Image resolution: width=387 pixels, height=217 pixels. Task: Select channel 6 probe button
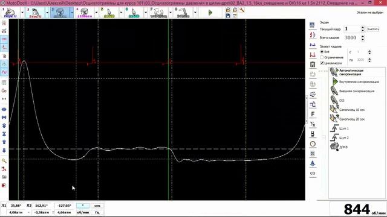click(x=134, y=13)
